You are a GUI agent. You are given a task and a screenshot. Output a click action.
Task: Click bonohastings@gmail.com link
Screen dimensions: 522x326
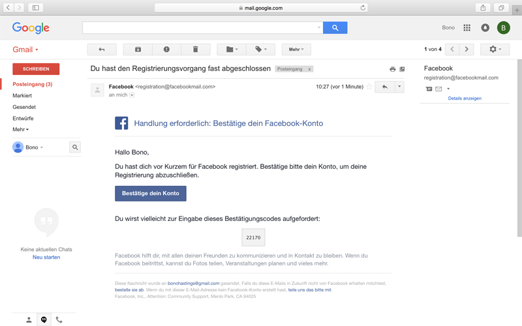(193, 284)
